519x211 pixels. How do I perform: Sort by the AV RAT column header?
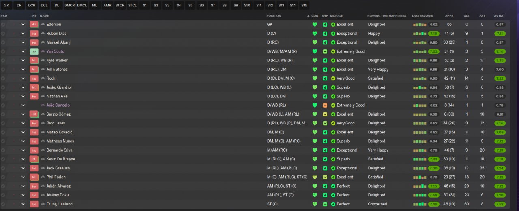500,15
